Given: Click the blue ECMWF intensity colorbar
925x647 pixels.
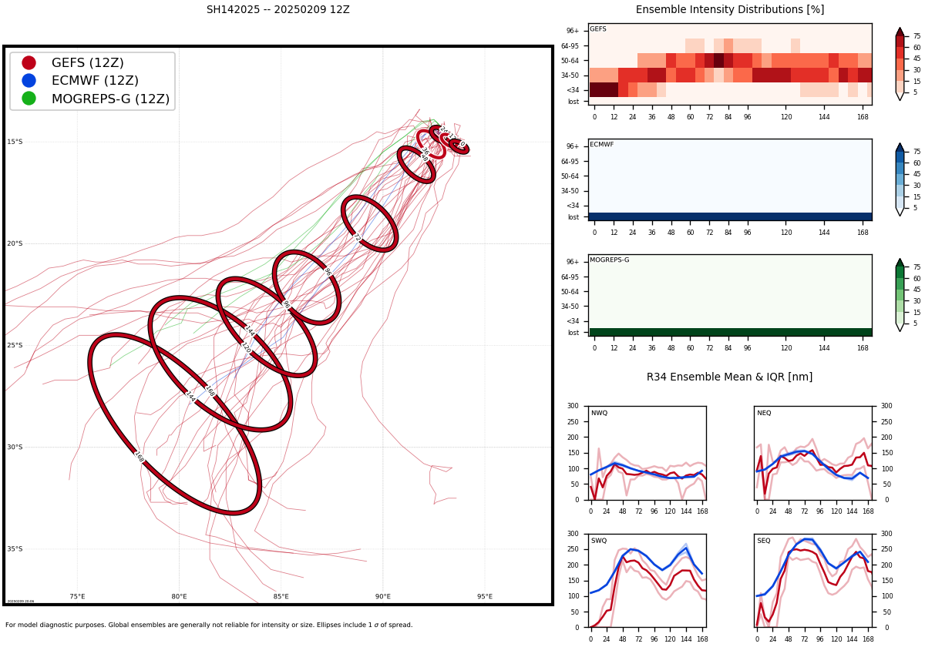Looking at the screenshot, I should pos(900,179).
